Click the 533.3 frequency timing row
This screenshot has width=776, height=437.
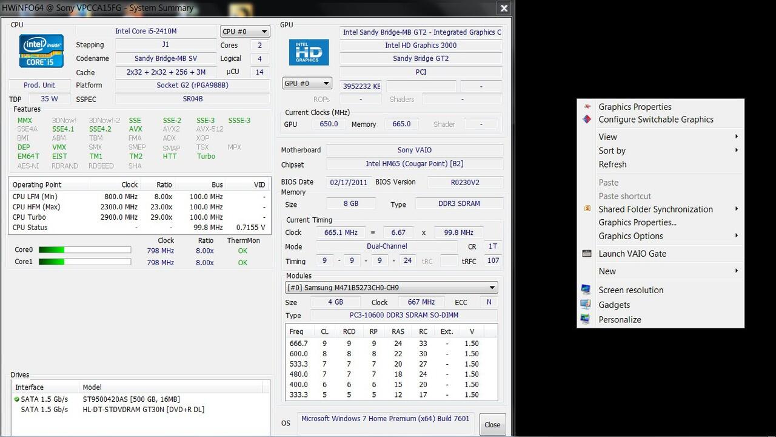pyautogui.click(x=392, y=364)
